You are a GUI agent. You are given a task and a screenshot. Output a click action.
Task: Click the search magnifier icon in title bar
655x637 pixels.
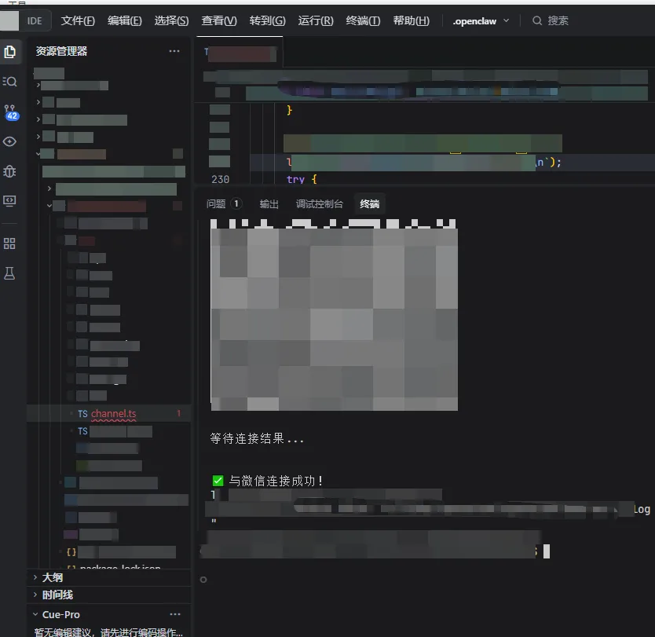[x=536, y=20]
